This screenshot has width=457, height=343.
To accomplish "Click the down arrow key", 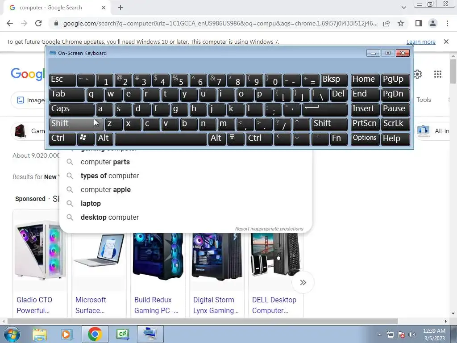I will click(301, 139).
